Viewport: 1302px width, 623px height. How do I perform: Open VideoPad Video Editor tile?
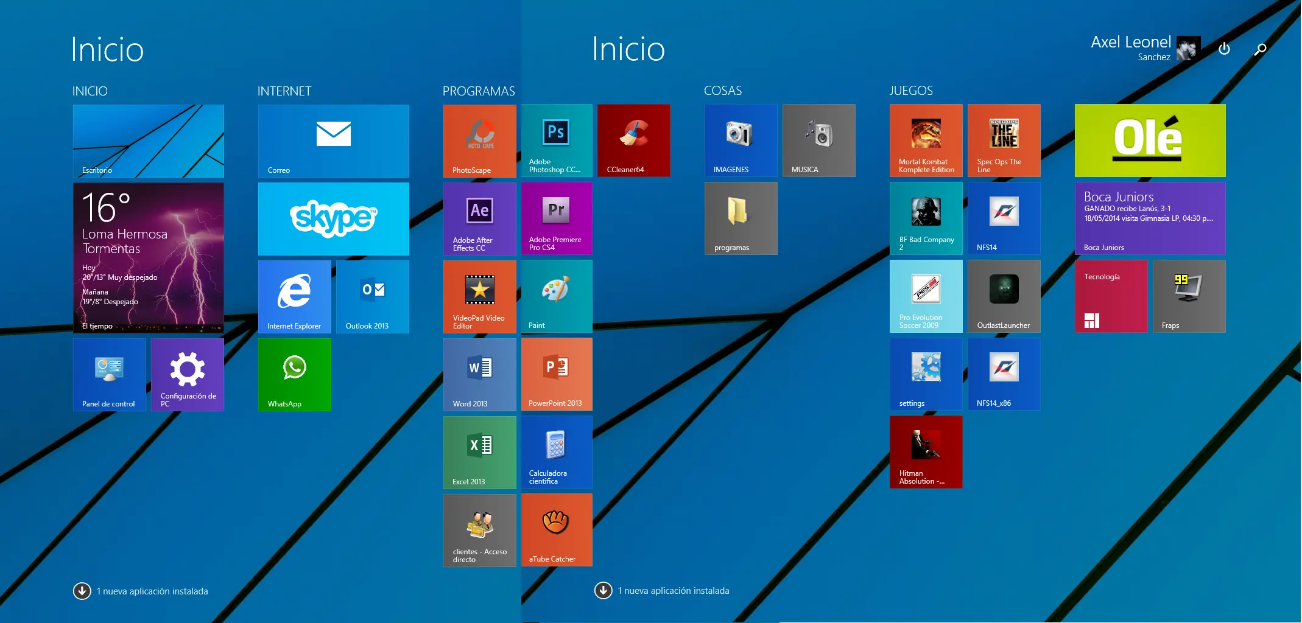(480, 297)
